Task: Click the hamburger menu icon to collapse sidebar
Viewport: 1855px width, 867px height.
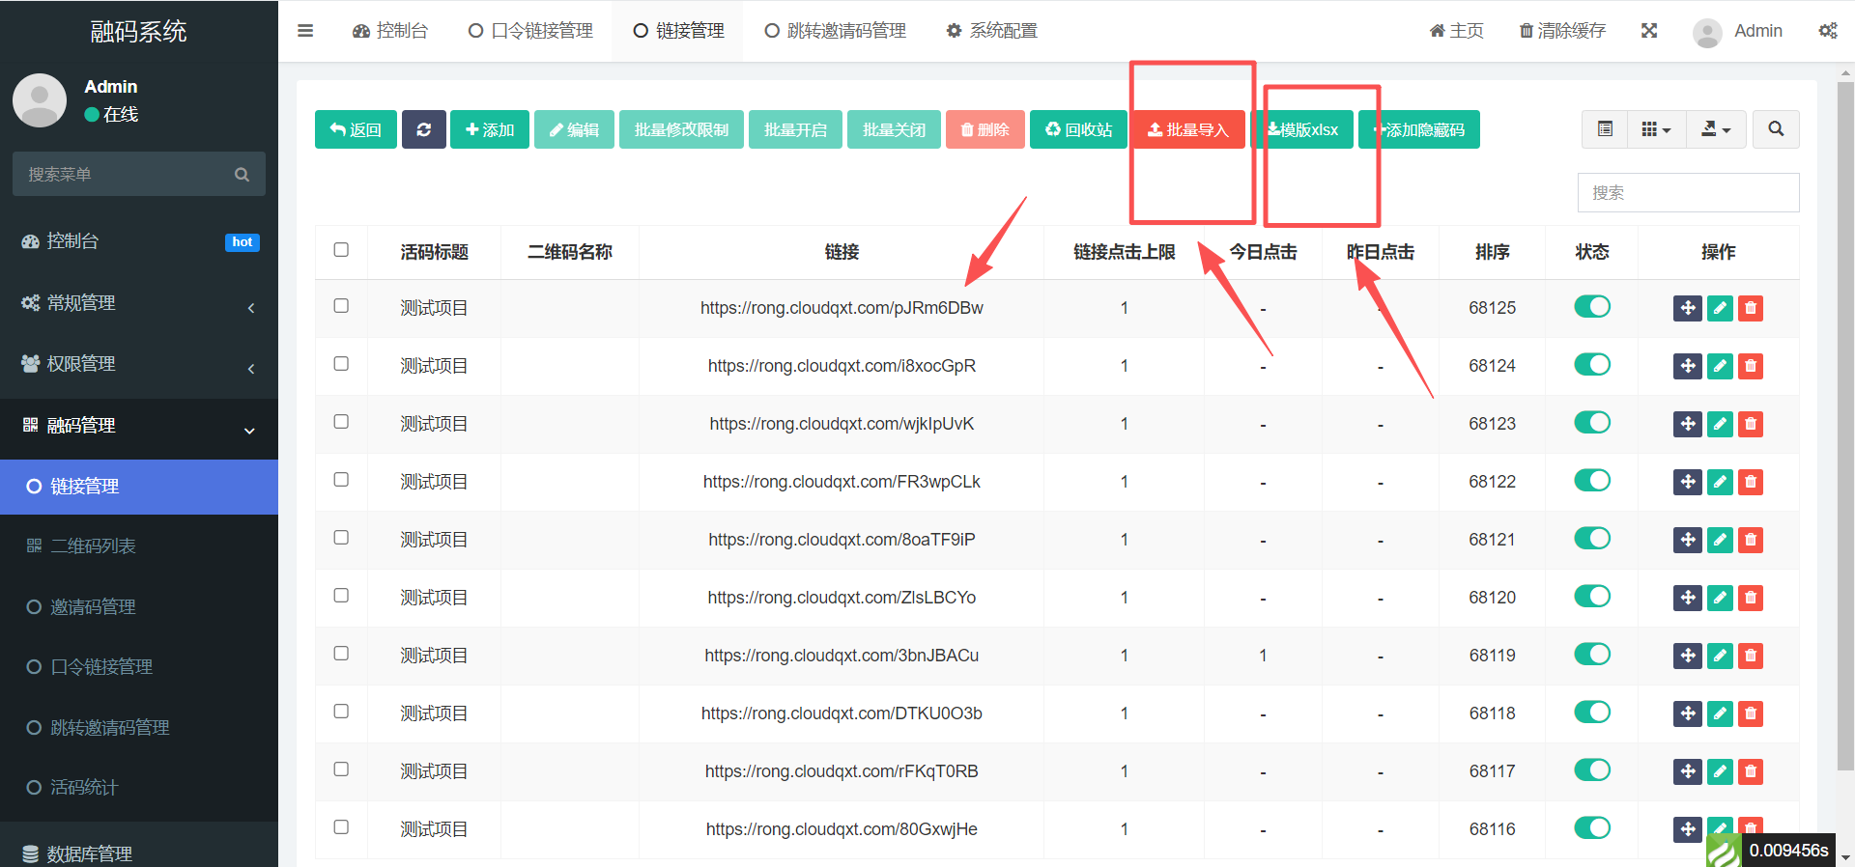Action: pyautogui.click(x=305, y=31)
